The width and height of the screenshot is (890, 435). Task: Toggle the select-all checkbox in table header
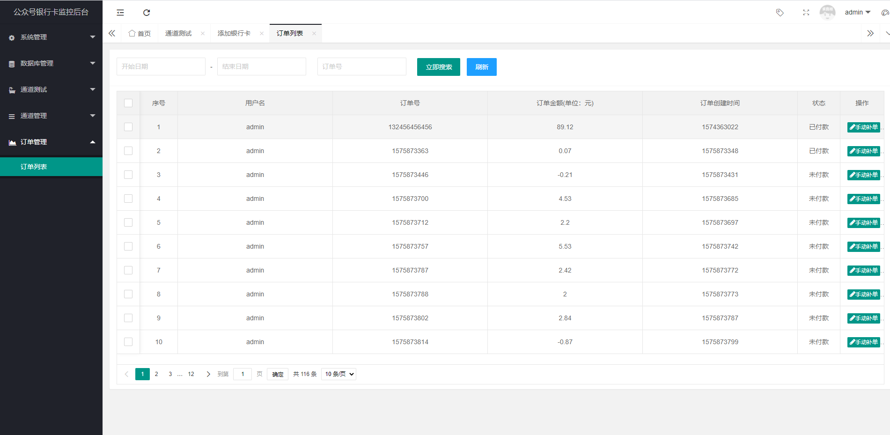click(x=128, y=103)
